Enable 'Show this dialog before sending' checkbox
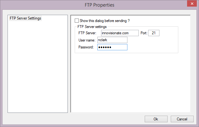The height and width of the screenshot is (127, 199). click(77, 21)
